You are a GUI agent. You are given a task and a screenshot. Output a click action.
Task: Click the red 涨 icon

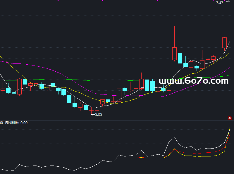click(x=230, y=118)
